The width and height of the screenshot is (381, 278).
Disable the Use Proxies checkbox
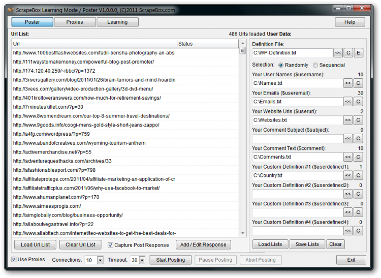[x=14, y=260]
